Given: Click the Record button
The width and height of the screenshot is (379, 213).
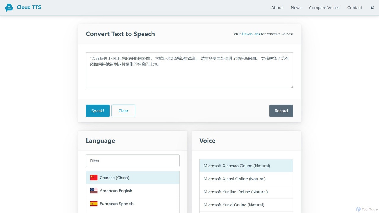Looking at the screenshot, I should click(x=281, y=111).
